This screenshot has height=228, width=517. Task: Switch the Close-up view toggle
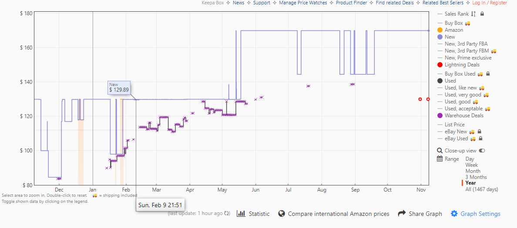482,151
